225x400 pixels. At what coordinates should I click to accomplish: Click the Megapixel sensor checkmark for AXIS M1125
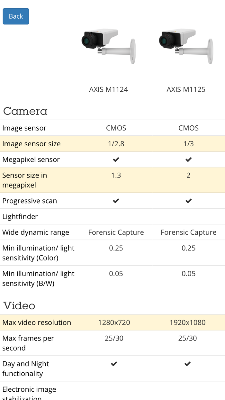coord(189,159)
